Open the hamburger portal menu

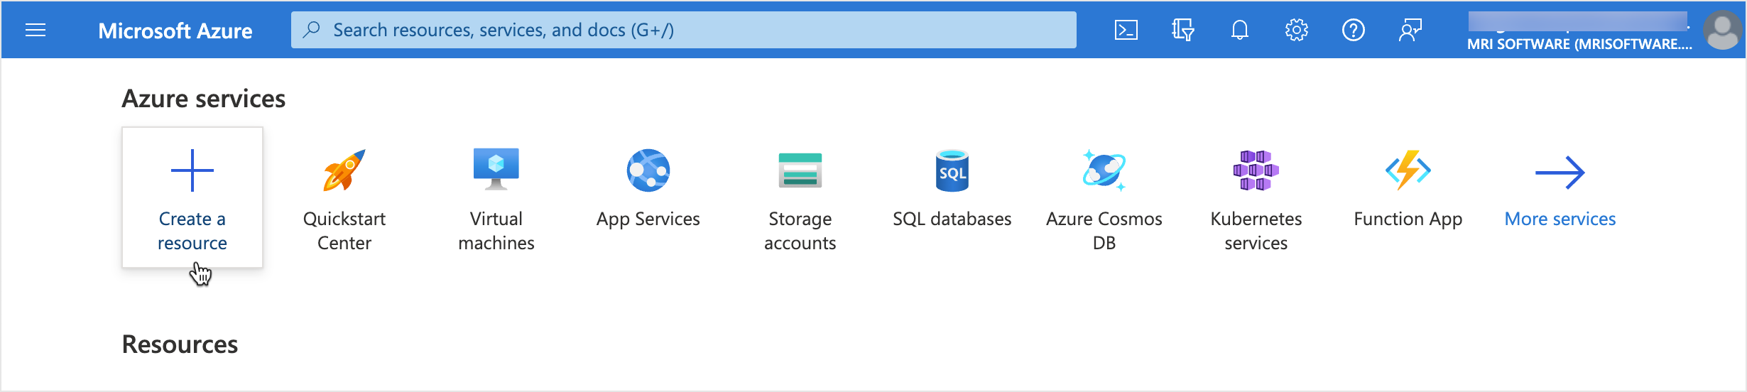[36, 30]
